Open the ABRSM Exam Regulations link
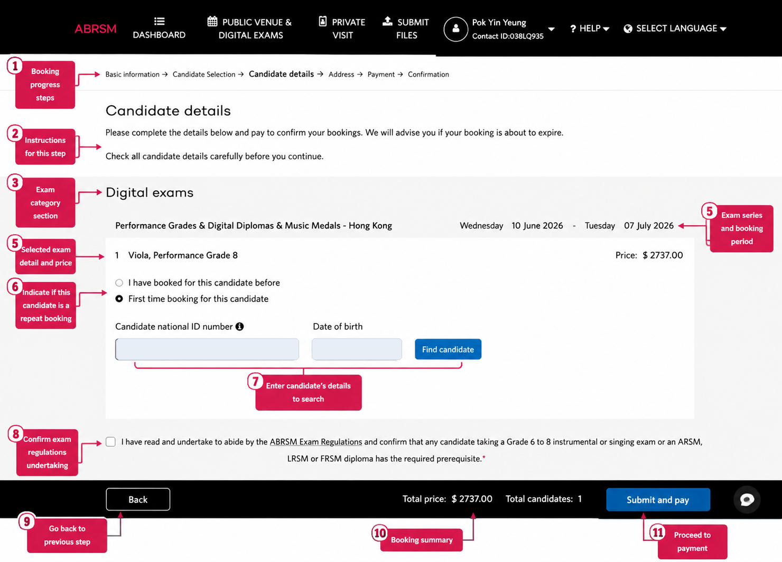 coord(316,442)
